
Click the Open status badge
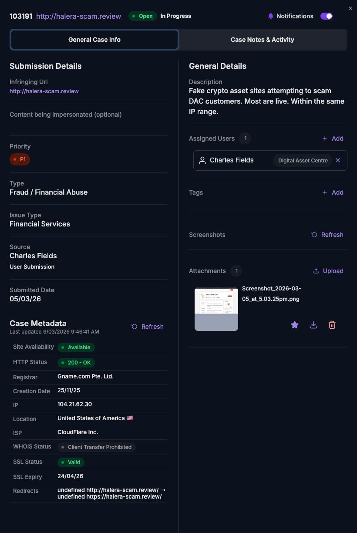(142, 16)
